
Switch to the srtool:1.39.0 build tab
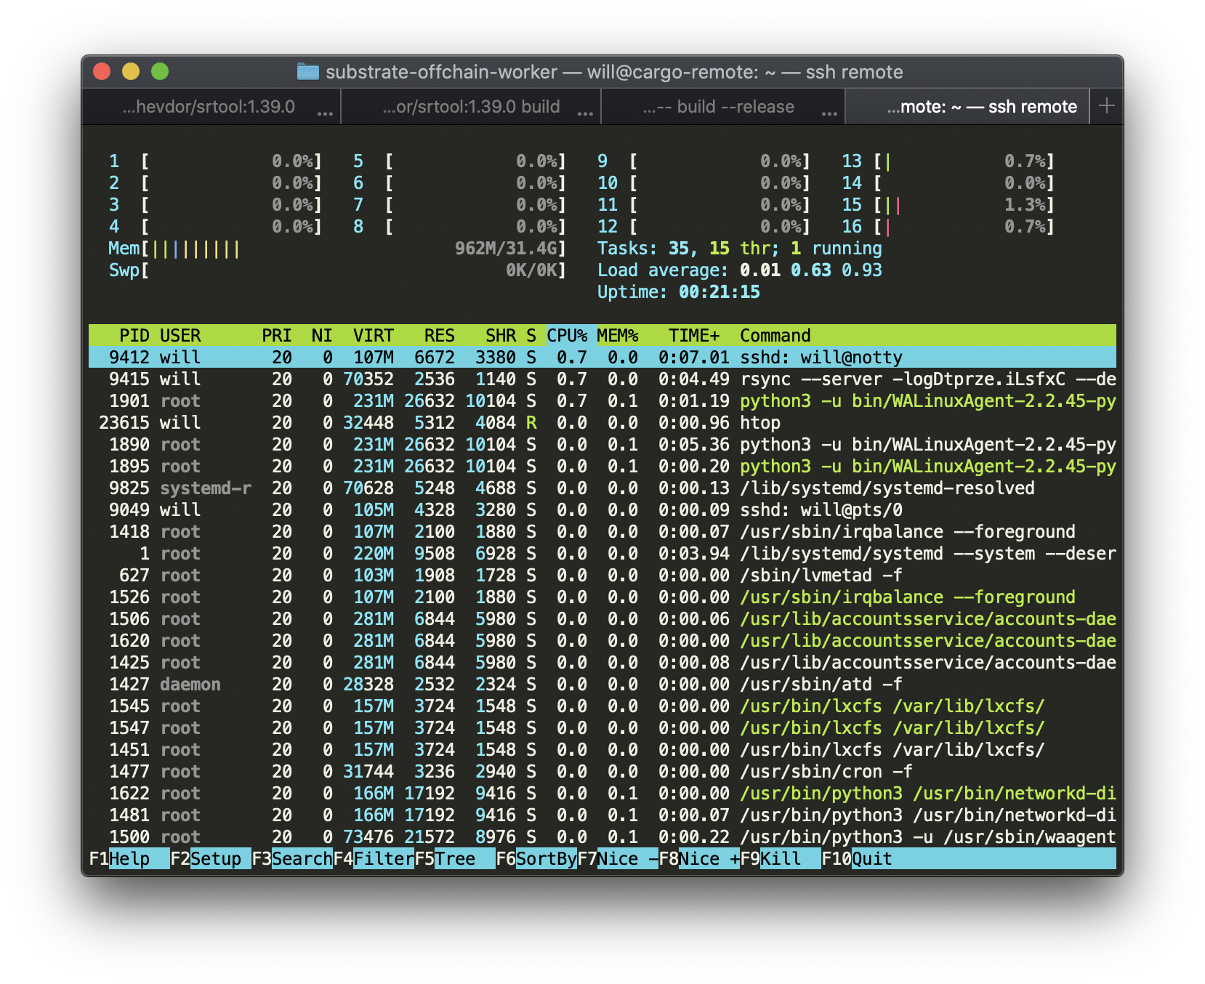point(471,107)
